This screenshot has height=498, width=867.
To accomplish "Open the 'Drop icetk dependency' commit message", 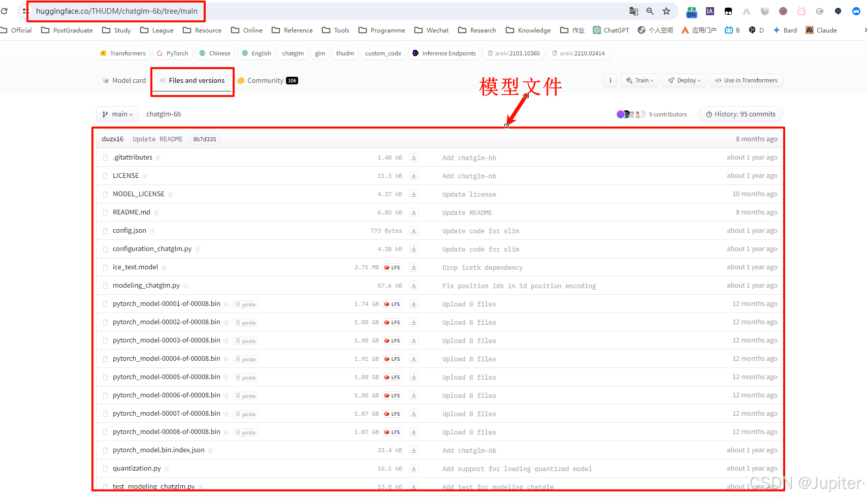I will click(483, 268).
